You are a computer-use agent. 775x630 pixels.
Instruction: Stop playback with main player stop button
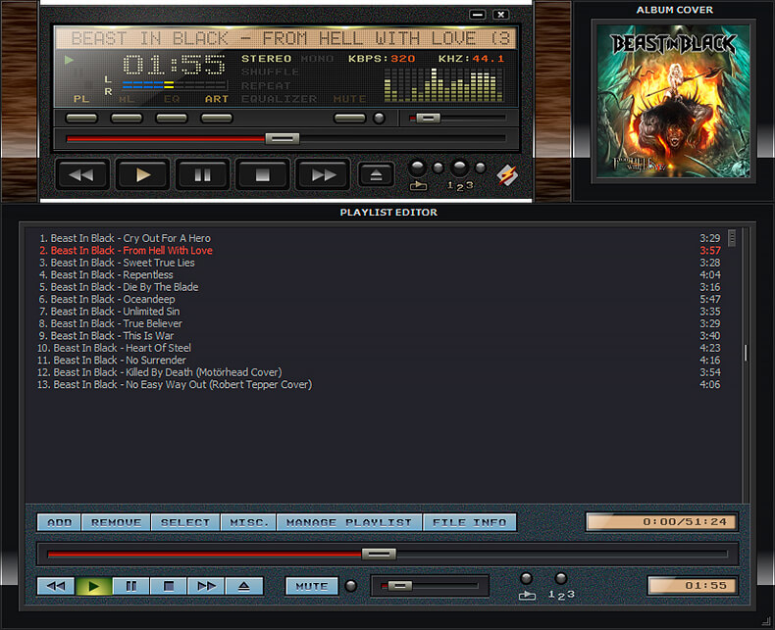[x=263, y=174]
